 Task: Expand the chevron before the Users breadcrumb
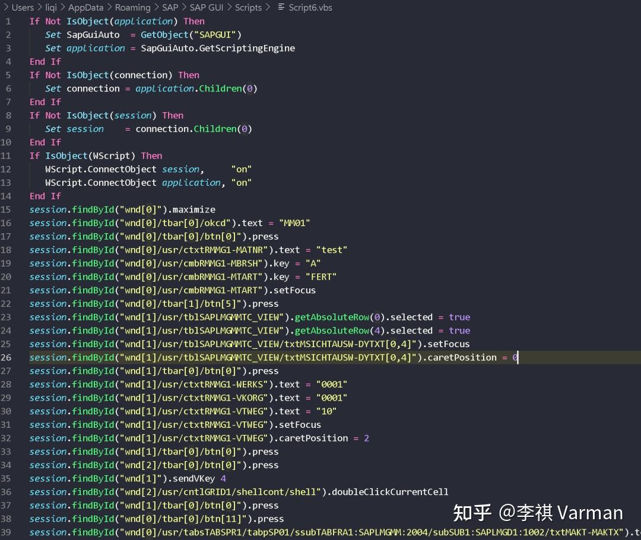coord(5,7)
